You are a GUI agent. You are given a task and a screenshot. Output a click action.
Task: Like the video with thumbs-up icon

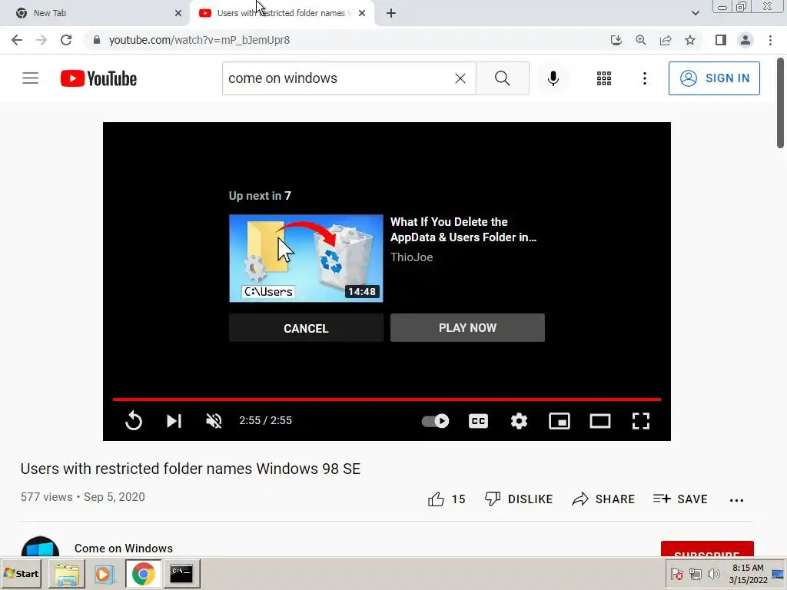pos(436,499)
